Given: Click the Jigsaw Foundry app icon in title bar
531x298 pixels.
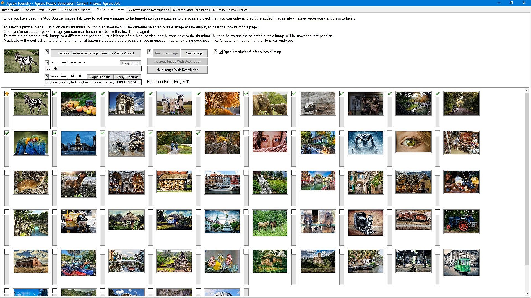Looking at the screenshot, I should 2,3.
